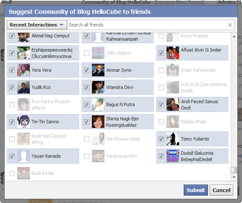The image size is (242, 203).
Task: Click Tomy Yulianto's profile thumbnail
Action: coord(173,139)
